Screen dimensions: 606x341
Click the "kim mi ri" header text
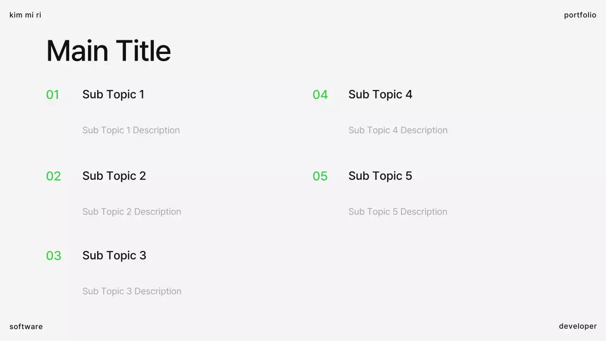(25, 15)
